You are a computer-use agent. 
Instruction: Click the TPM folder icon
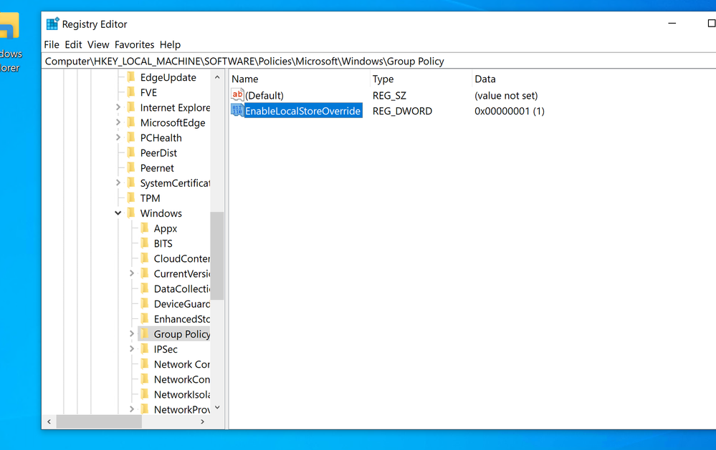pyautogui.click(x=131, y=197)
